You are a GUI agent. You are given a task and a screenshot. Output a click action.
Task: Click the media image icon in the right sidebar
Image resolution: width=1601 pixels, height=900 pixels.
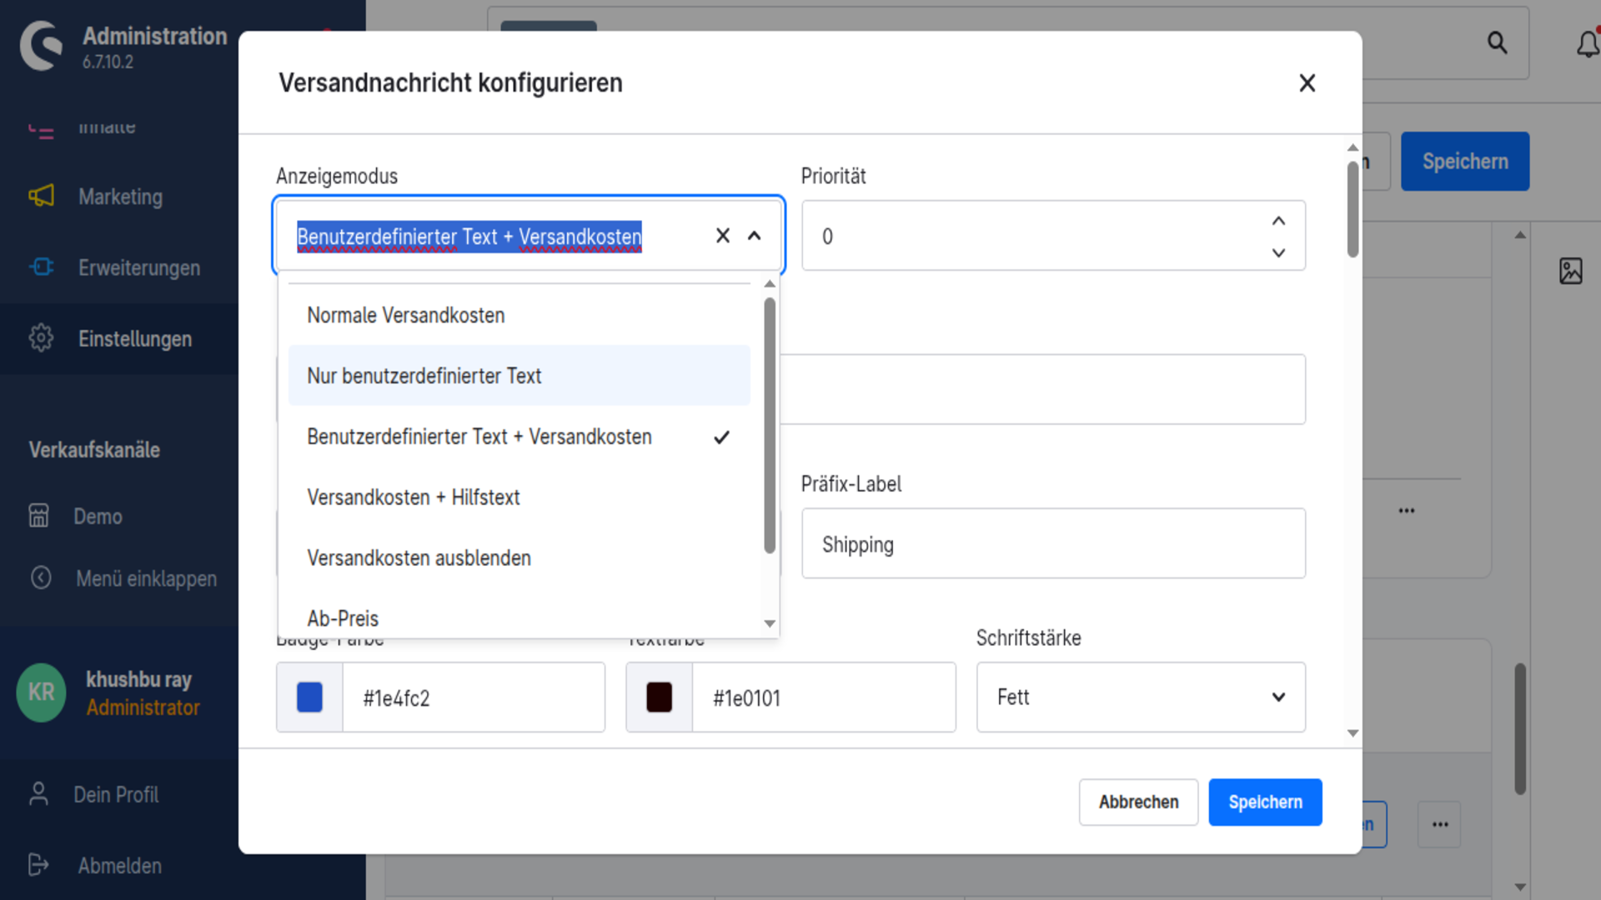click(1571, 271)
